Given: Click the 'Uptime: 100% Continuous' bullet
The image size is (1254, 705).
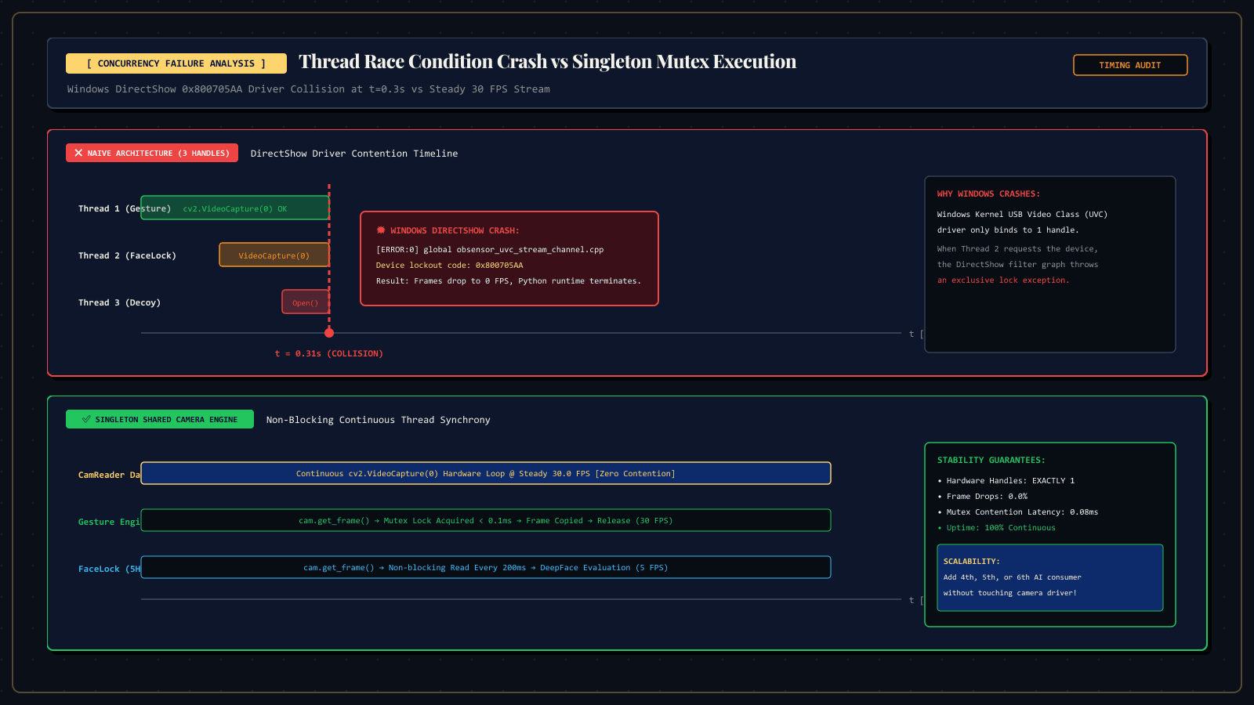Looking at the screenshot, I should tap(997, 528).
